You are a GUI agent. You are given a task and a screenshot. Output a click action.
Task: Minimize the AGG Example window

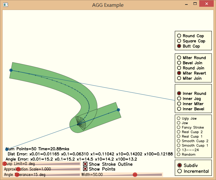pos(186,4)
